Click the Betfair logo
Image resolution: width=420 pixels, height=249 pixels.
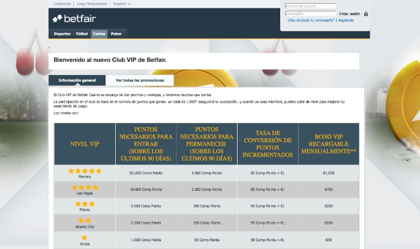coord(74,19)
